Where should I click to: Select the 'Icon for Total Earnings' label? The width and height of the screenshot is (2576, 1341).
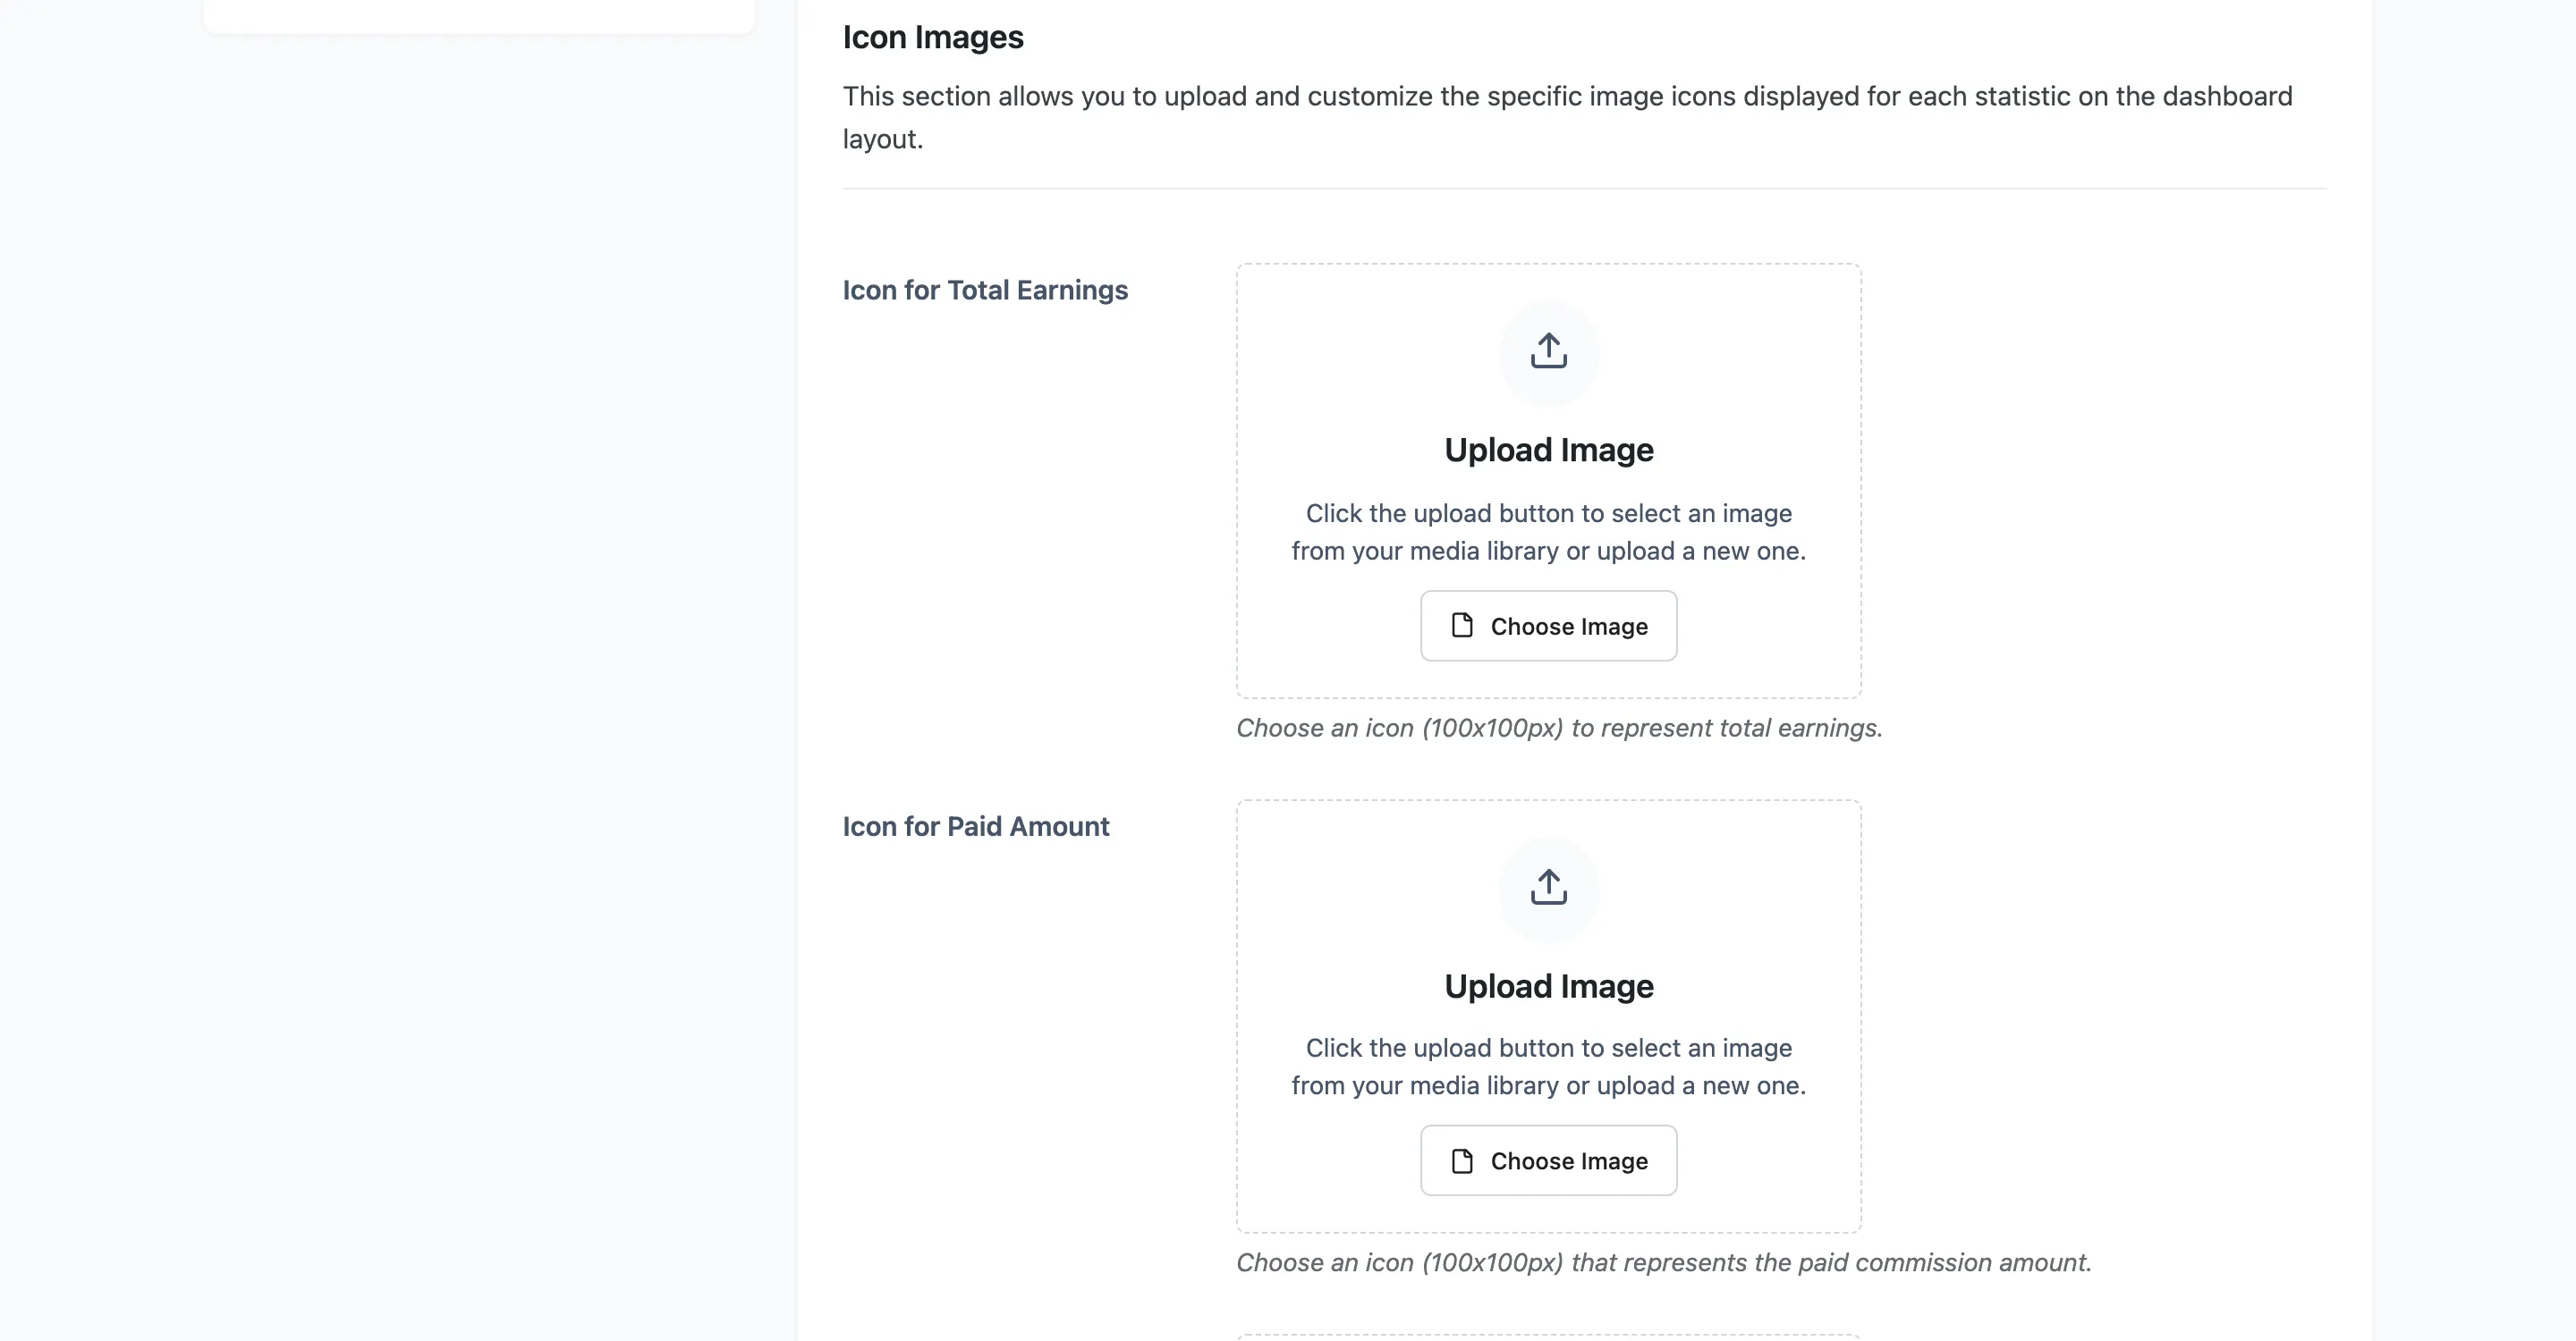[985, 290]
